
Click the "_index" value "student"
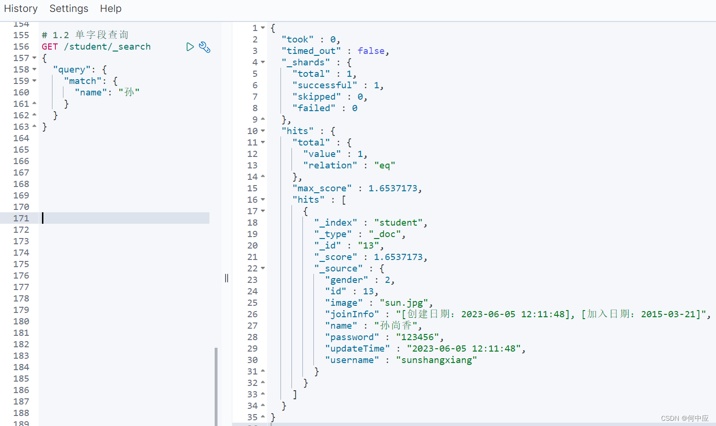(x=398, y=223)
